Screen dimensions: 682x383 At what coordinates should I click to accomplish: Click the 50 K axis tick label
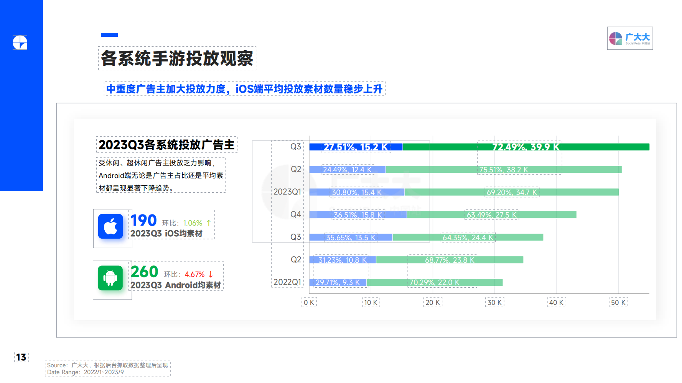618,303
